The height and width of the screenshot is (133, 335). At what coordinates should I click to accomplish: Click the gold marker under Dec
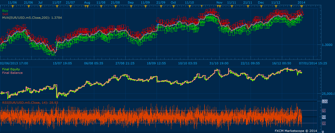[x=261, y=6]
